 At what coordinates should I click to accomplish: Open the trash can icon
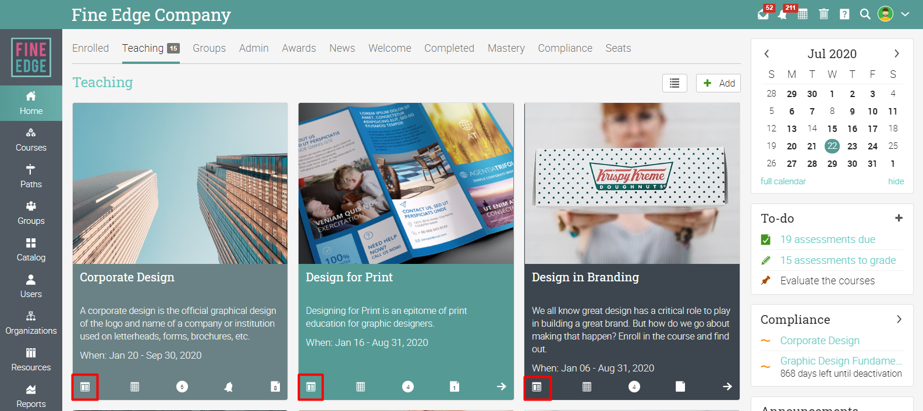point(823,14)
